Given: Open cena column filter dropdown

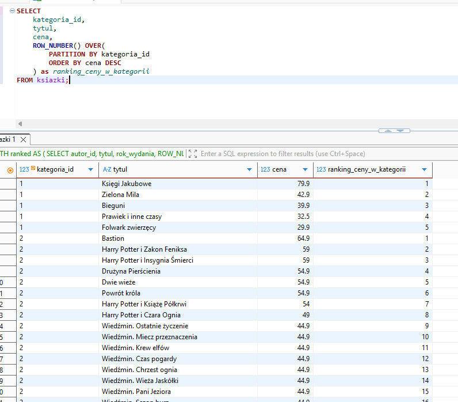Looking at the screenshot, I should [x=306, y=170].
